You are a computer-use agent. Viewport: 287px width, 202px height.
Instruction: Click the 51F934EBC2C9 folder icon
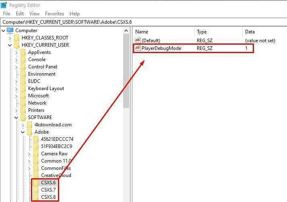coord(36,146)
